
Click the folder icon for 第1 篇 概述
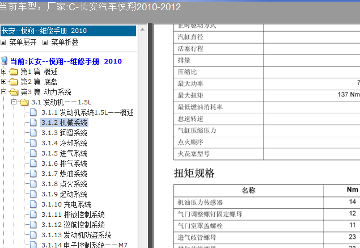[x=14, y=72]
